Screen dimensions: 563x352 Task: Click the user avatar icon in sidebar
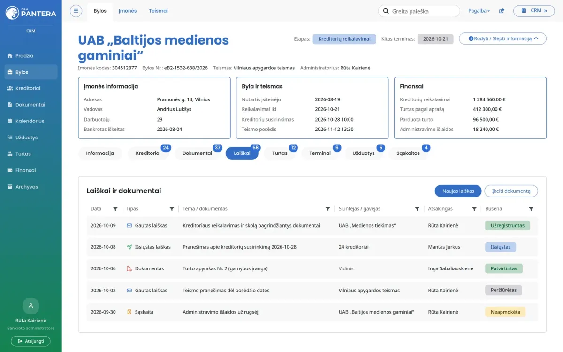click(x=31, y=306)
